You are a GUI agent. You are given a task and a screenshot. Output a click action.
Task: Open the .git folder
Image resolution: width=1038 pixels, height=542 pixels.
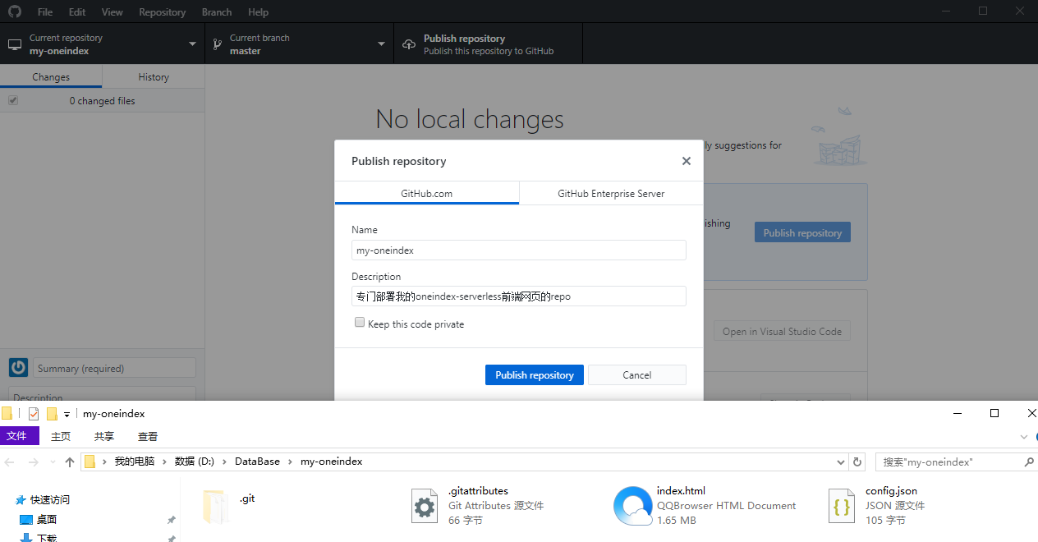(215, 505)
